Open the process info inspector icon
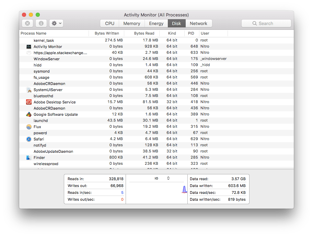Image resolution: width=313 pixels, height=236 pixels. (x=41, y=23)
